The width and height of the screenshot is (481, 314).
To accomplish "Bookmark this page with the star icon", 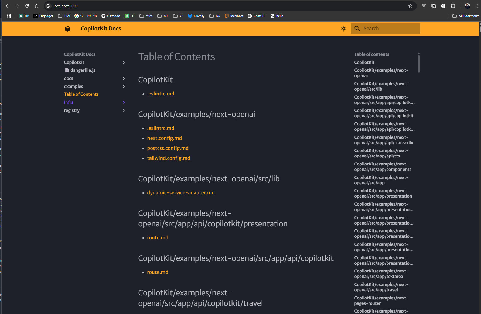I will [410, 6].
